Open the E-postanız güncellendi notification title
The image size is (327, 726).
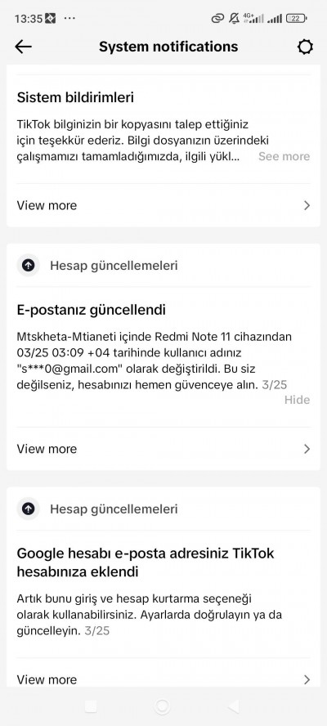click(x=92, y=310)
